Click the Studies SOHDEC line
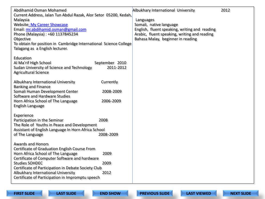 click(x=28, y=163)
